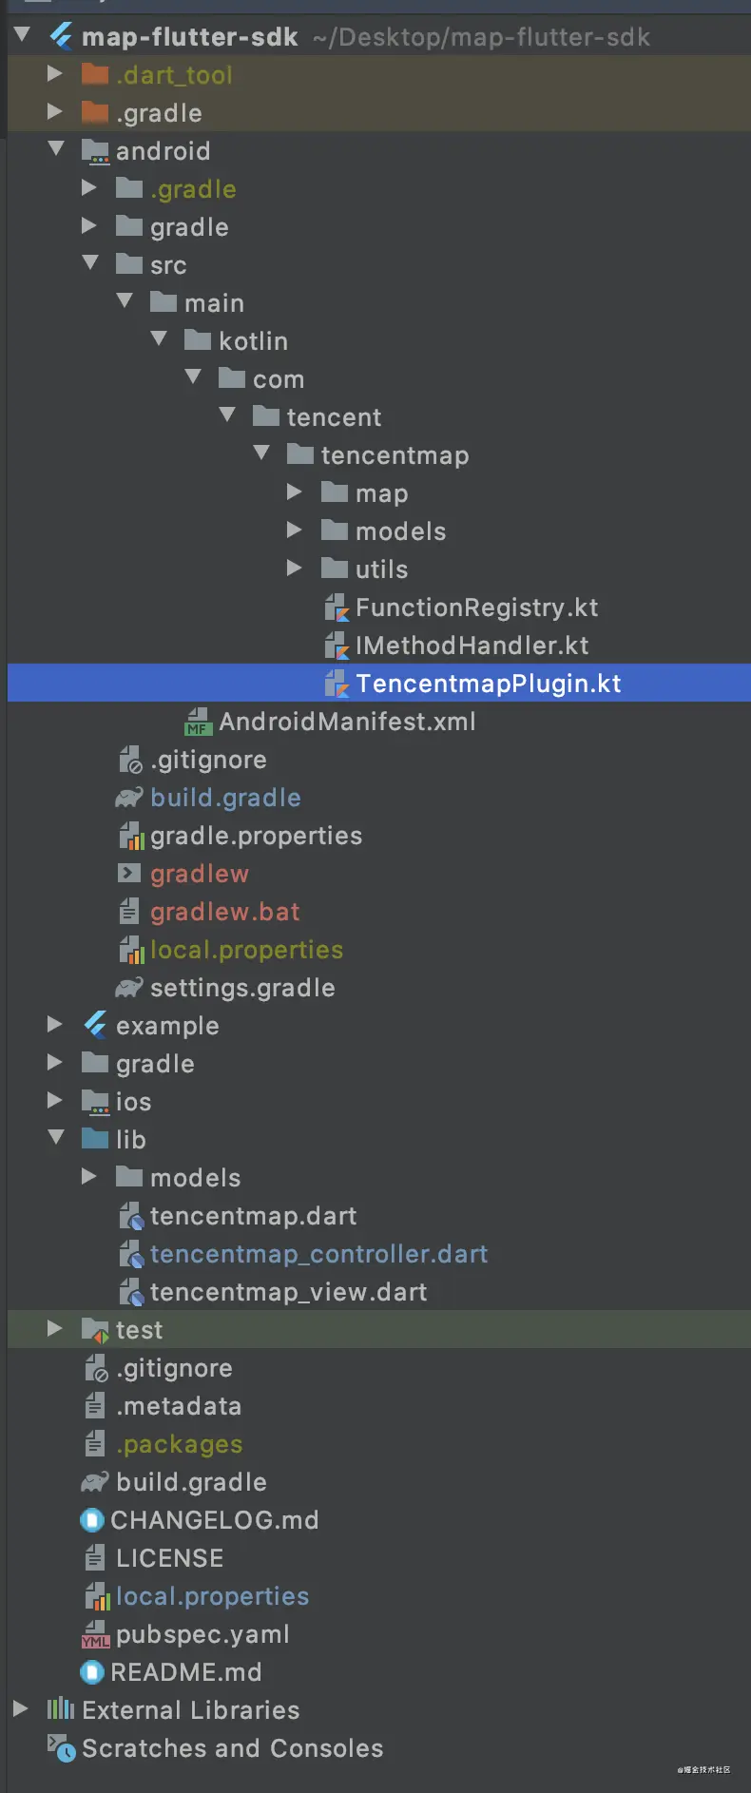
Task: Click the Markdown icon next to README.md
Action: pyautogui.click(x=90, y=1671)
